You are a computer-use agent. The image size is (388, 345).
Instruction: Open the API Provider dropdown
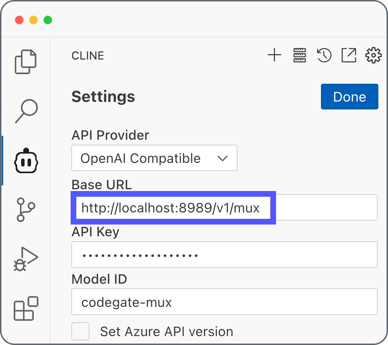[154, 158]
